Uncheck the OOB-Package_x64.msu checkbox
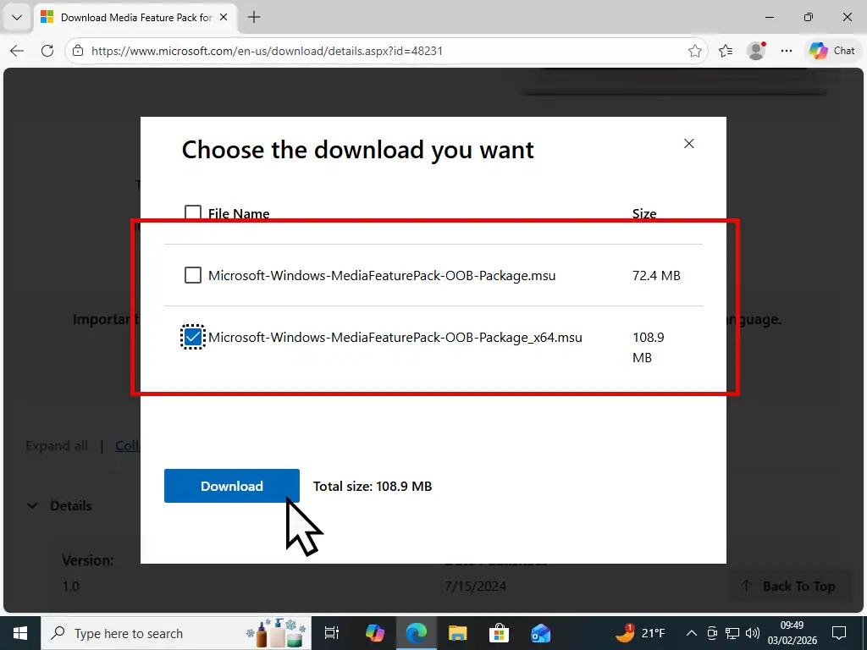This screenshot has height=650, width=867. click(x=193, y=337)
